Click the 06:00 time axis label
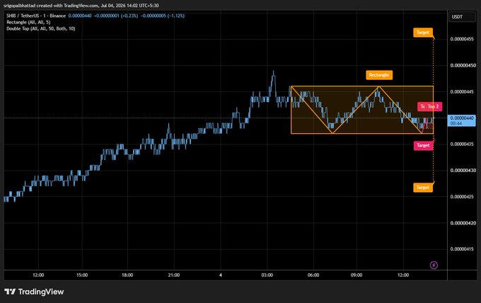 tap(313, 275)
